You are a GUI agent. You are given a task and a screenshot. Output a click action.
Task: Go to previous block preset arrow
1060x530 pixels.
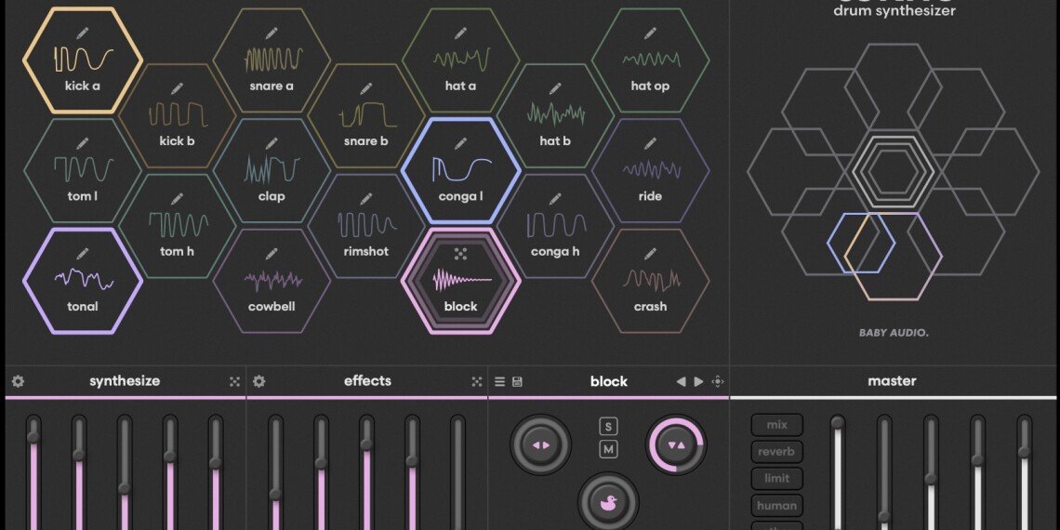coord(681,381)
